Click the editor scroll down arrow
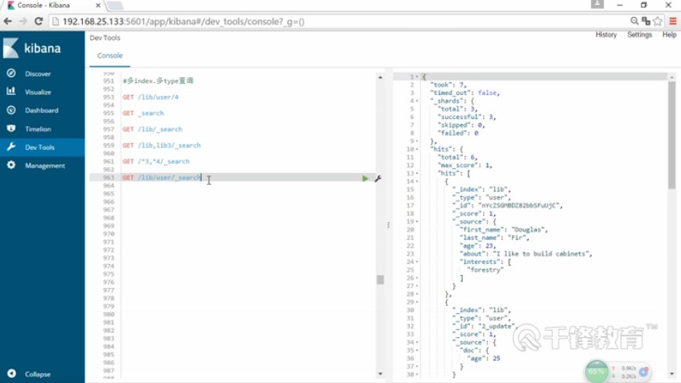This screenshot has width=681, height=383. (381, 373)
